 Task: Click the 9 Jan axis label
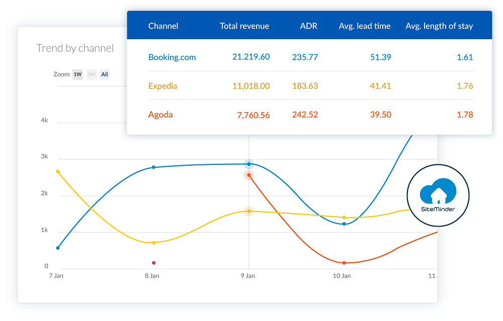pyautogui.click(x=248, y=276)
